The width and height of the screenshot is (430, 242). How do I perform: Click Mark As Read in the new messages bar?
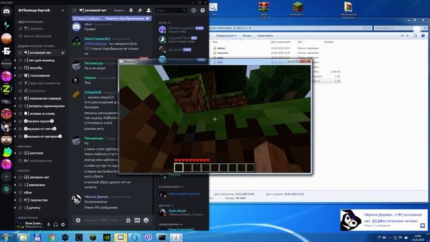[x=127, y=18]
